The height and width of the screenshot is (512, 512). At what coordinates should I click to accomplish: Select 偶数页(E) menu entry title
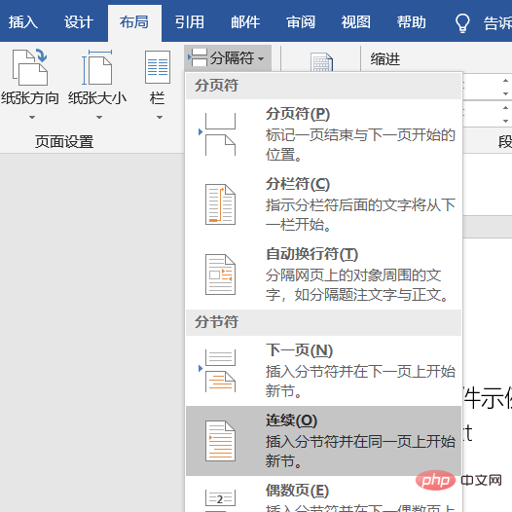[297, 491]
